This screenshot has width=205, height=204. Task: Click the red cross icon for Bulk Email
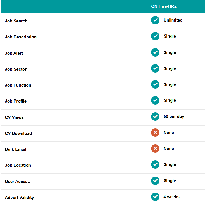click(155, 149)
